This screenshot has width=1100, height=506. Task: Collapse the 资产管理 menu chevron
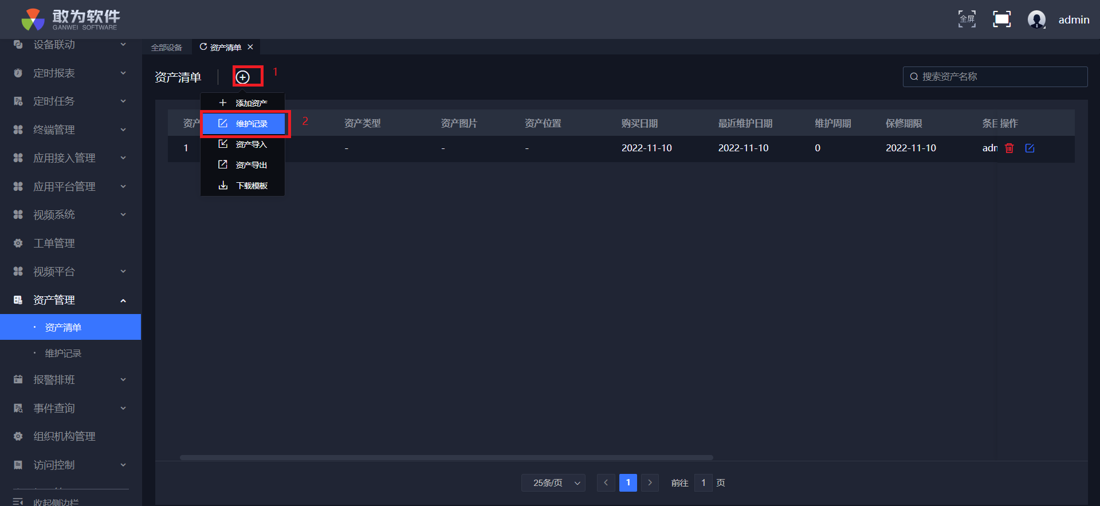pos(123,300)
